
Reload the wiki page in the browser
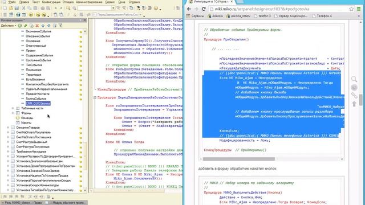pos(204,9)
